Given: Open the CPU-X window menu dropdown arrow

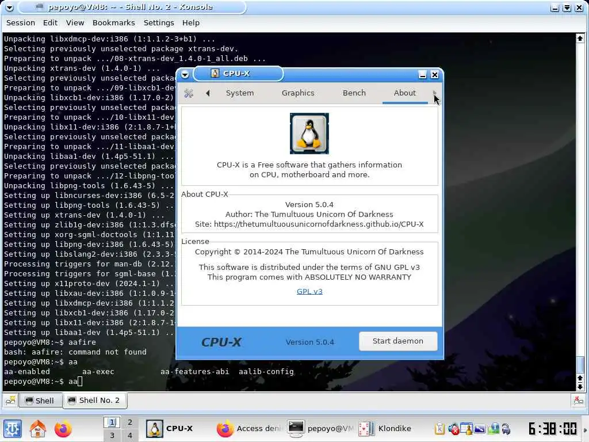Looking at the screenshot, I should 185,74.
